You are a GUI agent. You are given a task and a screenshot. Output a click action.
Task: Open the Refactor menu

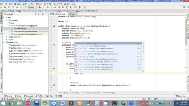tap(39, 4)
